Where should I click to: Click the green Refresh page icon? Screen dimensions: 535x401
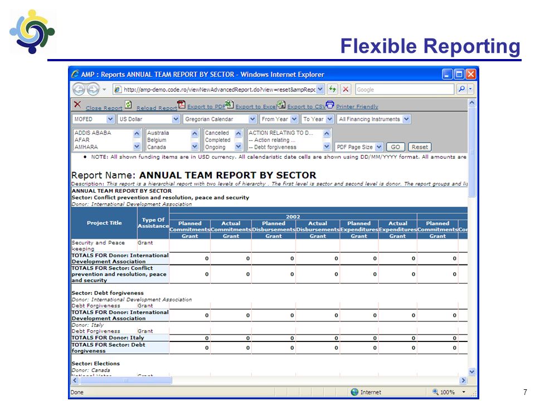point(332,89)
